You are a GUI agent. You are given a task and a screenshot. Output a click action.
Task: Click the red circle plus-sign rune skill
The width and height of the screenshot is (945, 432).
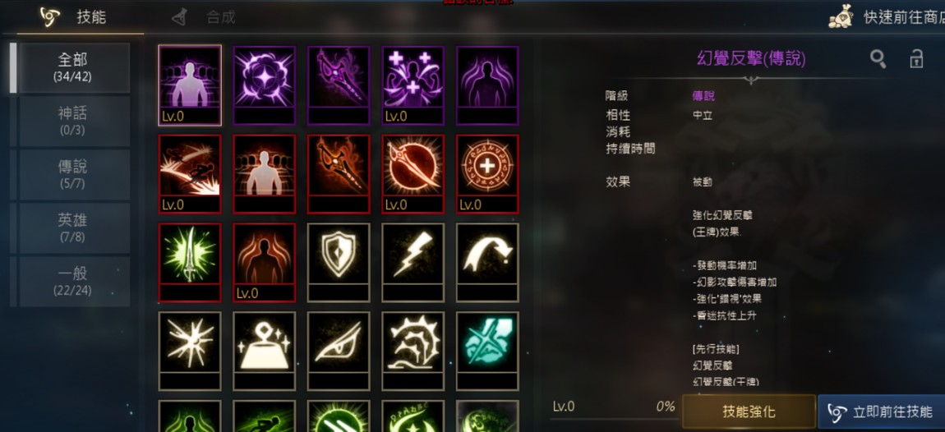pyautogui.click(x=487, y=173)
